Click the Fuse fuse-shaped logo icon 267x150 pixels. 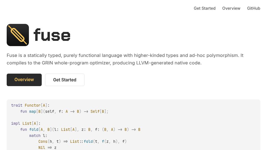[18, 35]
